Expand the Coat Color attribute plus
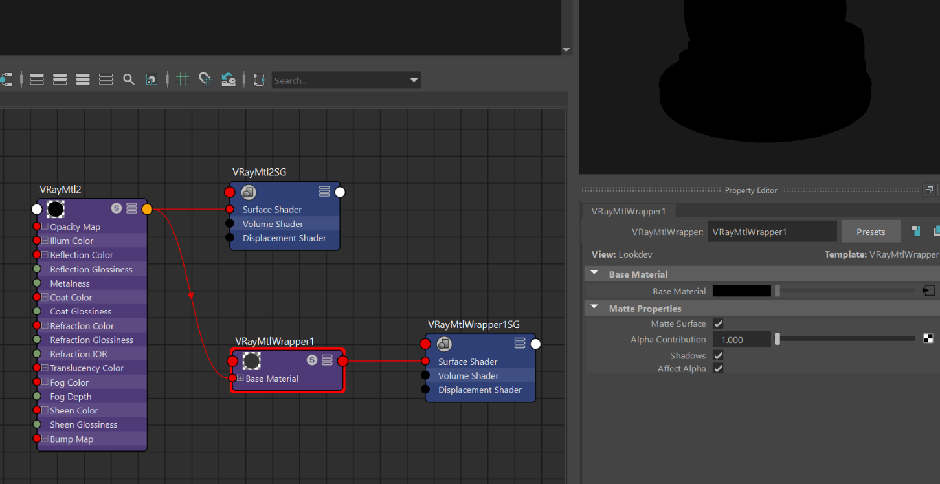This screenshot has height=484, width=940. tap(45, 297)
